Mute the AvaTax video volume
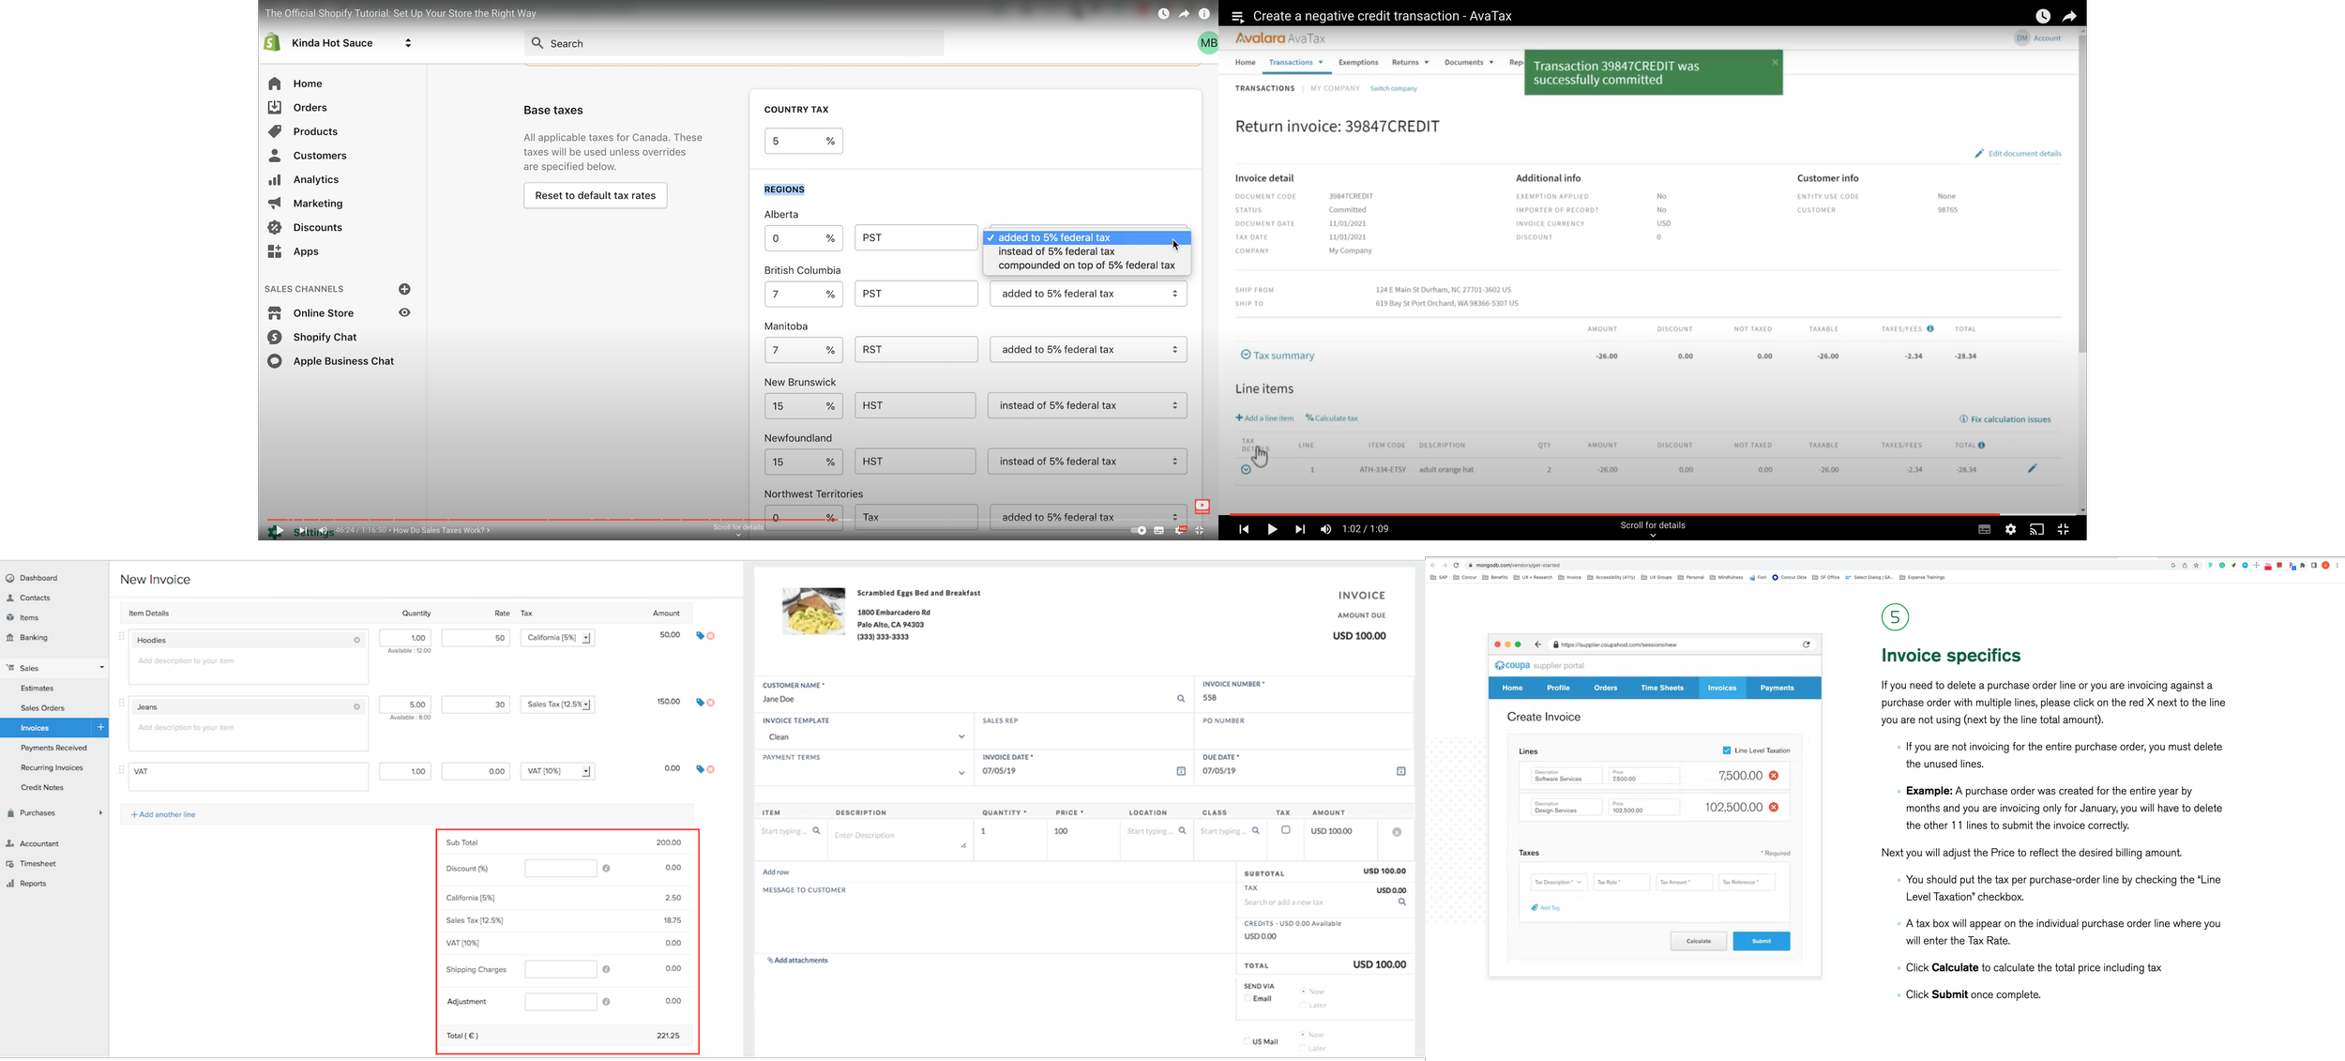Image resolution: width=2345 pixels, height=1061 pixels. coord(1325,529)
